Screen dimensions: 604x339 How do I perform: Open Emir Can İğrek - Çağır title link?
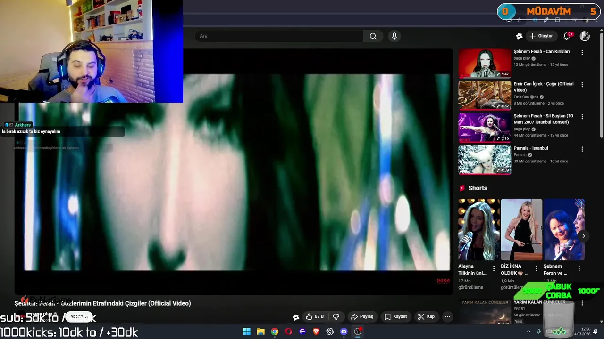(x=544, y=87)
